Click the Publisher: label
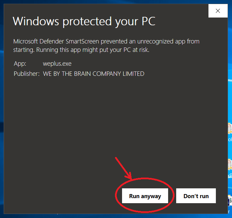 coord(27,74)
